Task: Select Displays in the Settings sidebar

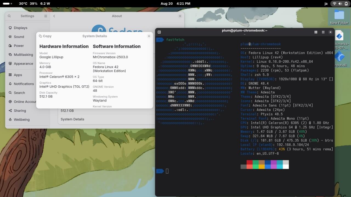Action: coord(21,28)
